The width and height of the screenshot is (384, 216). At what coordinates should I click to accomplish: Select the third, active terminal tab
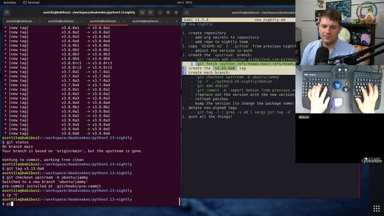click(105, 22)
